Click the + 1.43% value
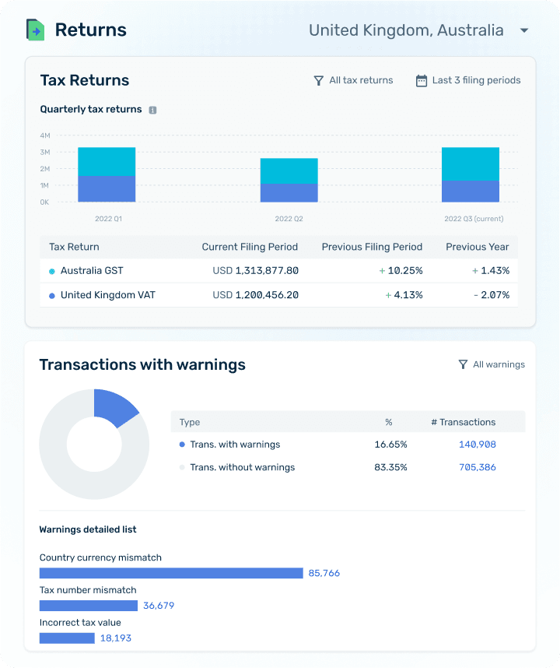 tap(491, 270)
